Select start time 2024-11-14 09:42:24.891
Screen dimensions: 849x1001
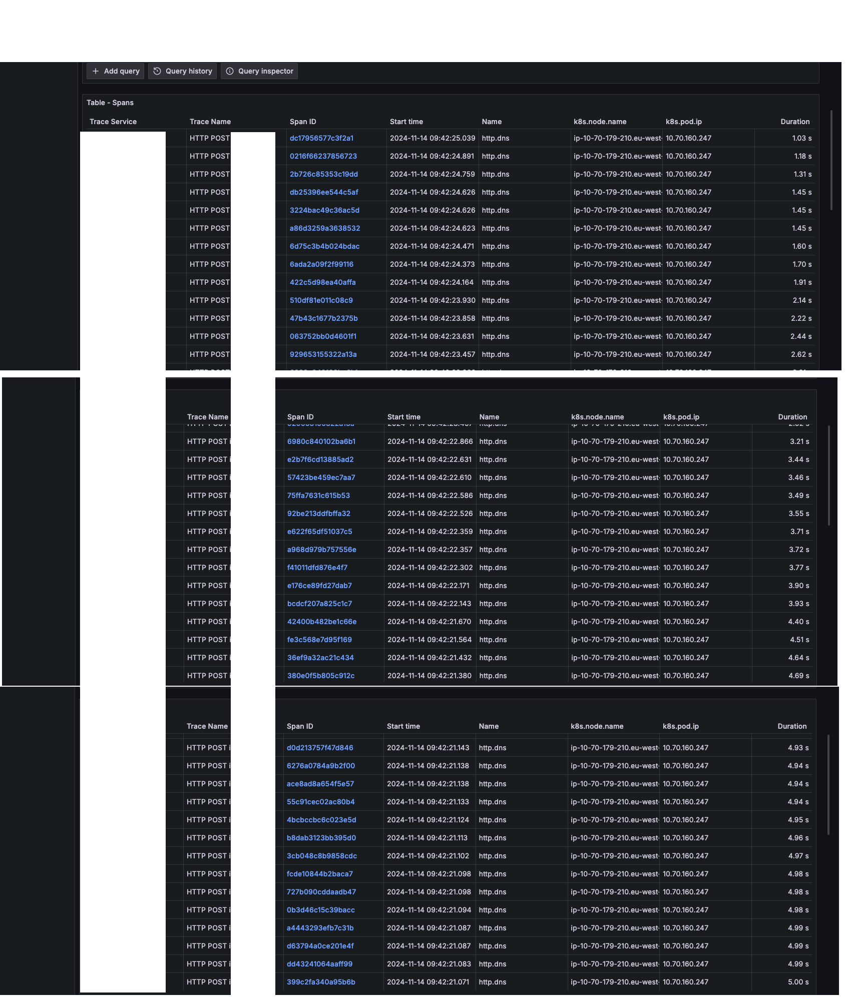pyautogui.click(x=432, y=156)
